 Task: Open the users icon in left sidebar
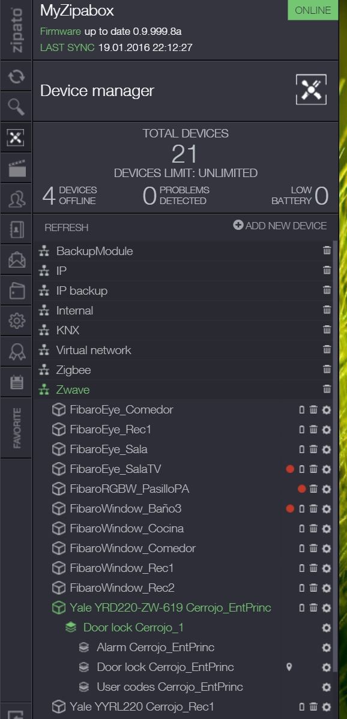point(16,199)
